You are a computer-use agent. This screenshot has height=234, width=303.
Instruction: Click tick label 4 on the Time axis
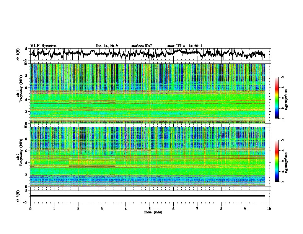125,209
